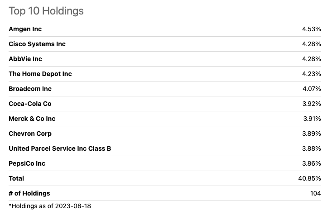The image size is (332, 215).
Task: Click the Holdings as of 2023-08-18 footnote
Action: pos(50,206)
